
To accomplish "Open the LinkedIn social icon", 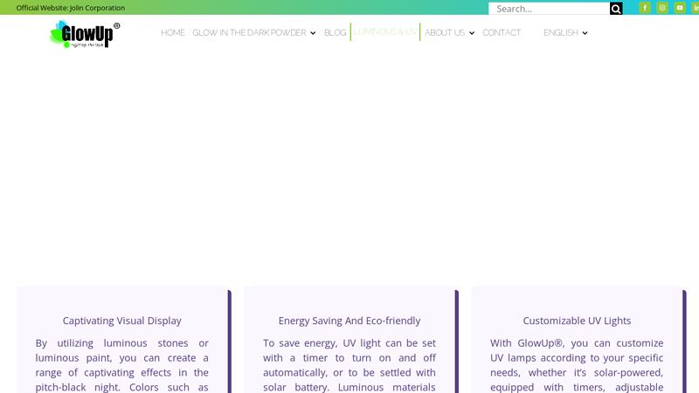I will pyautogui.click(x=696, y=8).
